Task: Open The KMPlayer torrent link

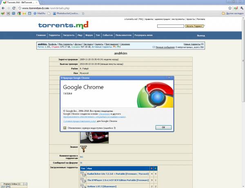Action: pyautogui.click(x=118, y=180)
